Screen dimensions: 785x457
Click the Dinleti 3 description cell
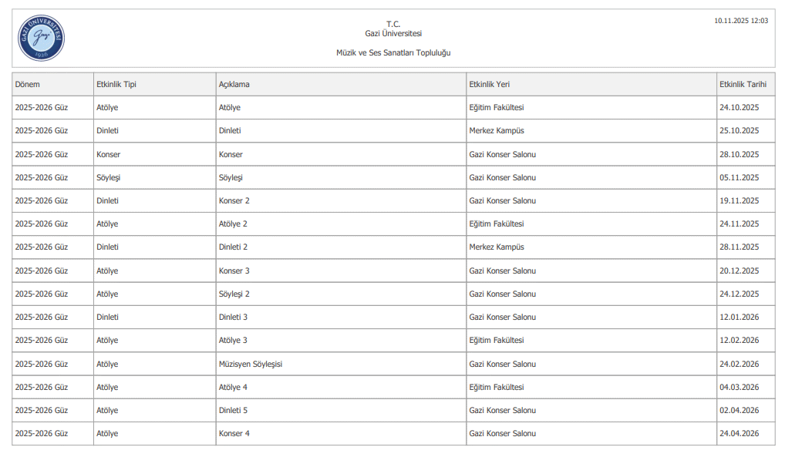click(233, 317)
